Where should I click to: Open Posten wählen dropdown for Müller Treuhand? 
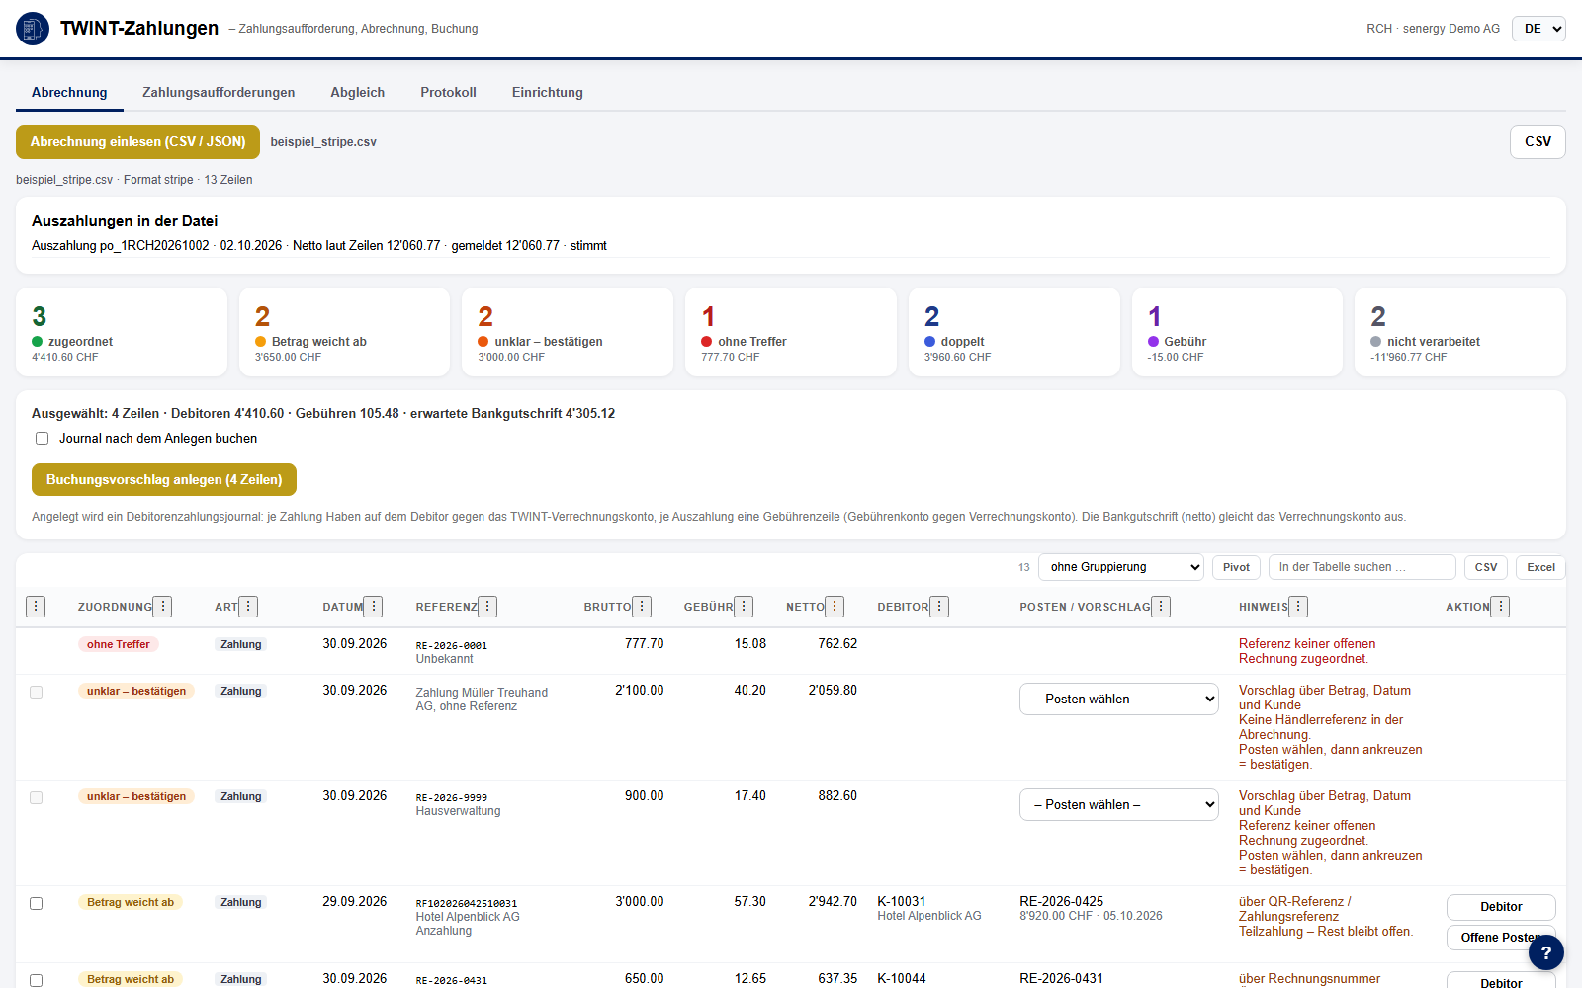[x=1119, y=700]
